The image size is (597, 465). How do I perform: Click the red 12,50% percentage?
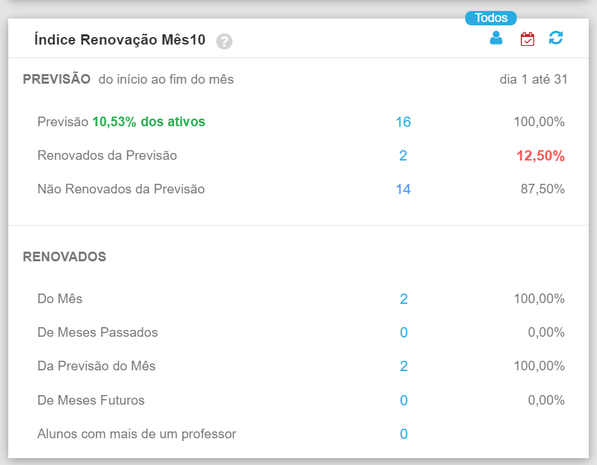point(540,156)
